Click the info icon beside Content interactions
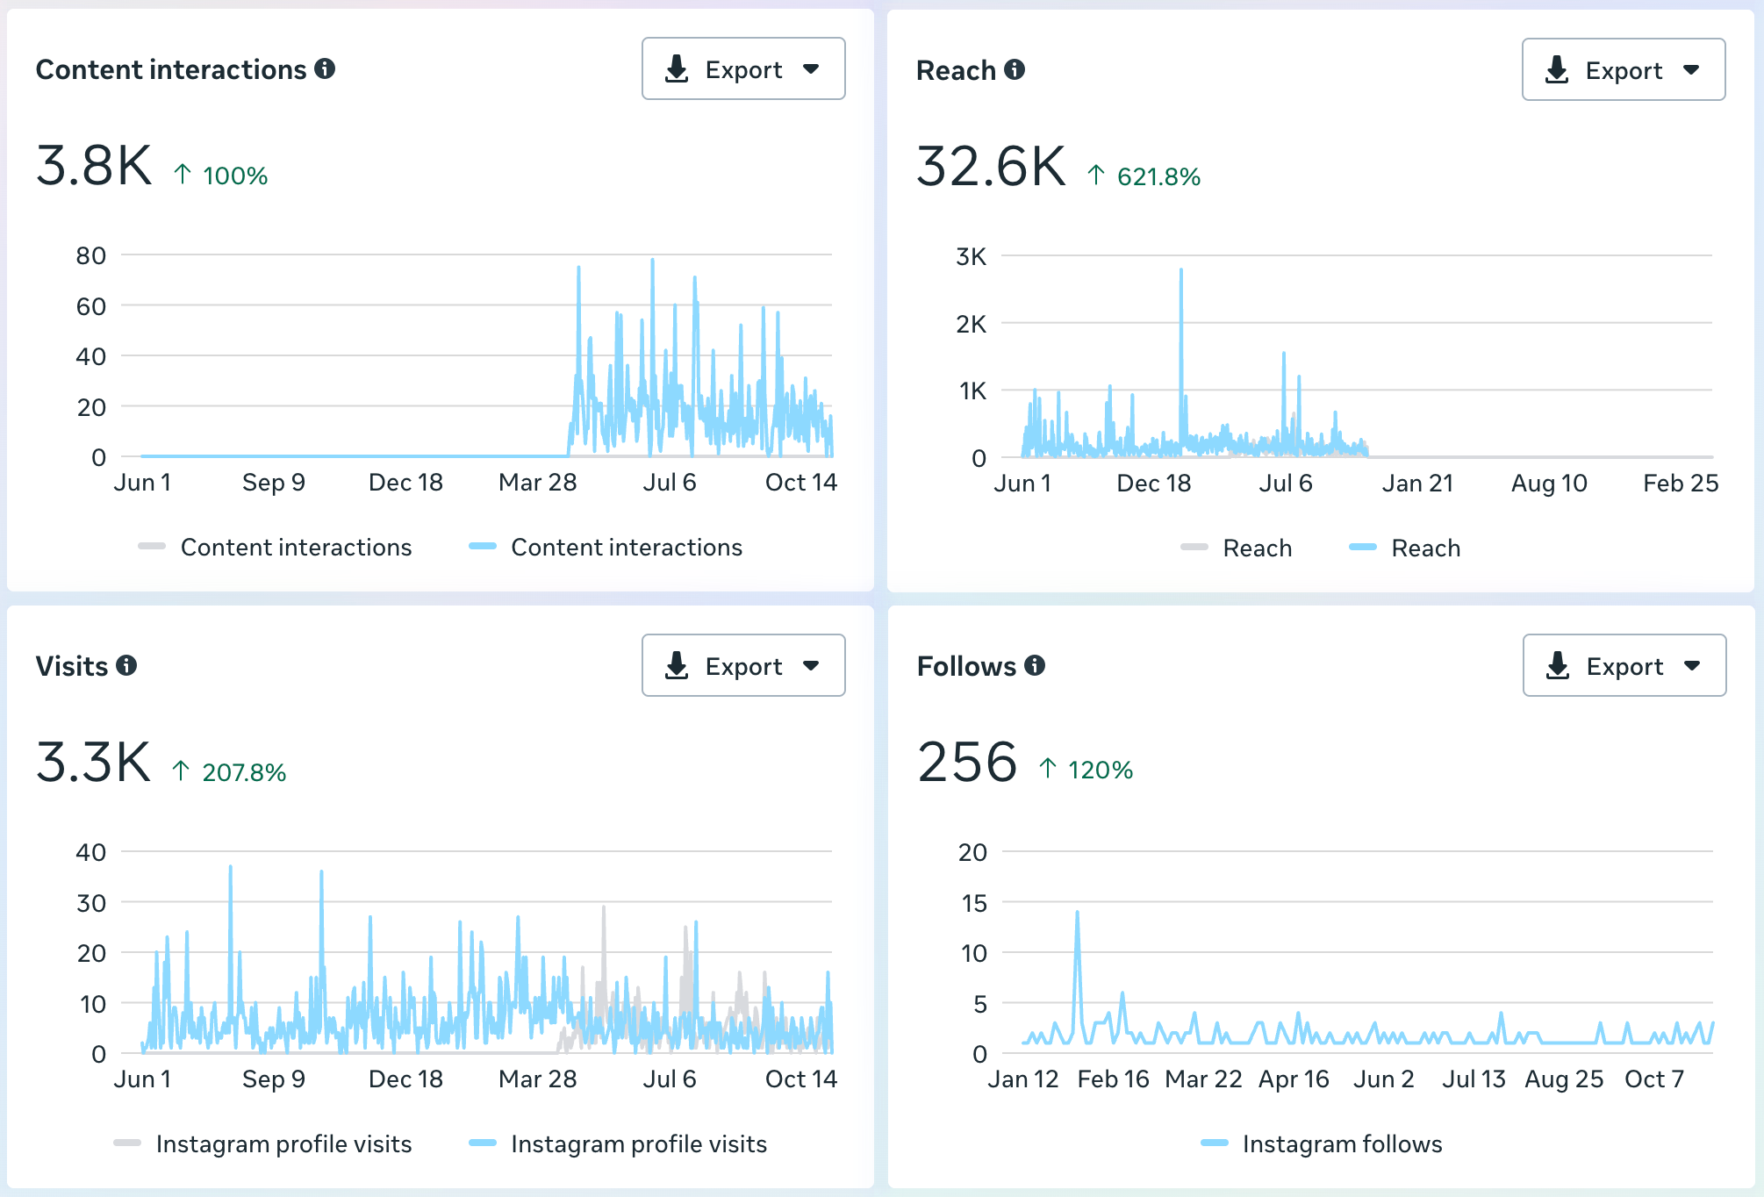The image size is (1764, 1197). click(325, 68)
